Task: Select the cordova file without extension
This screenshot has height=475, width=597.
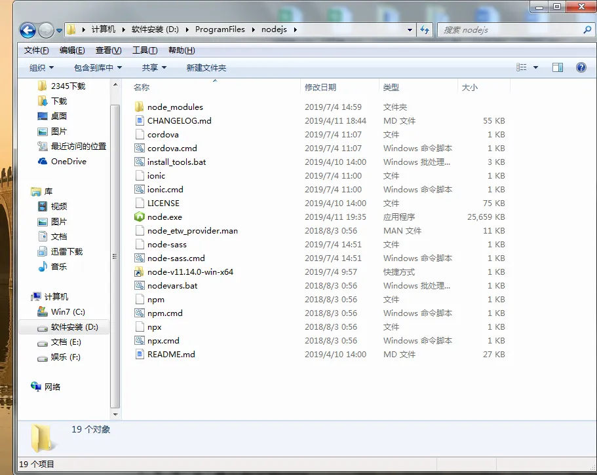Action: pos(163,135)
